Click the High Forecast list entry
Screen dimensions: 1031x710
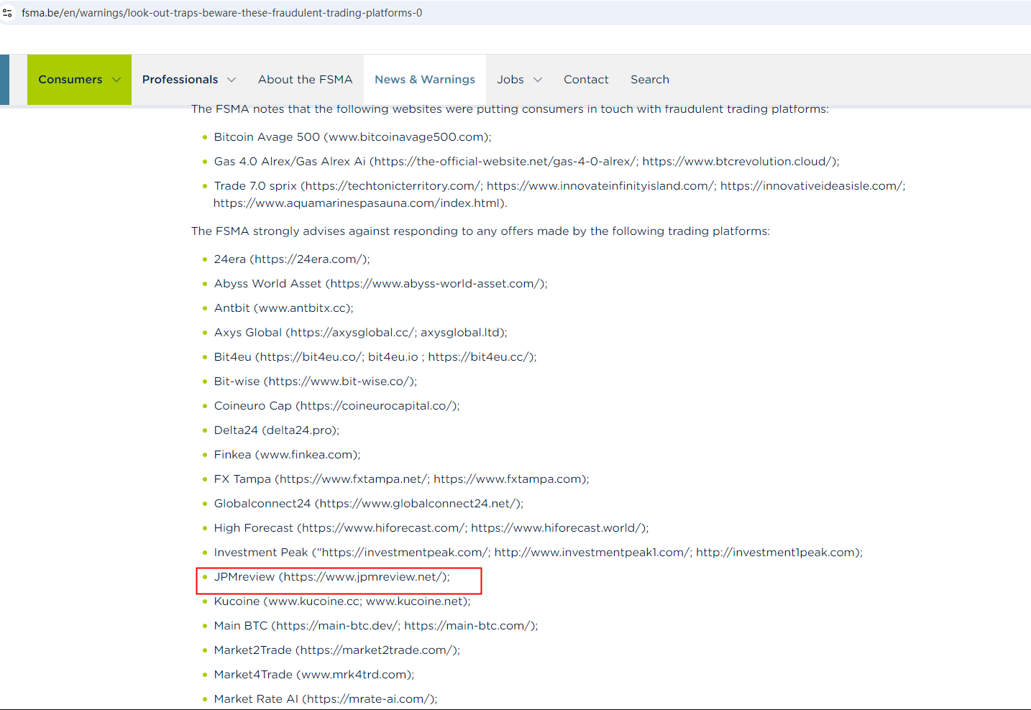[431, 528]
